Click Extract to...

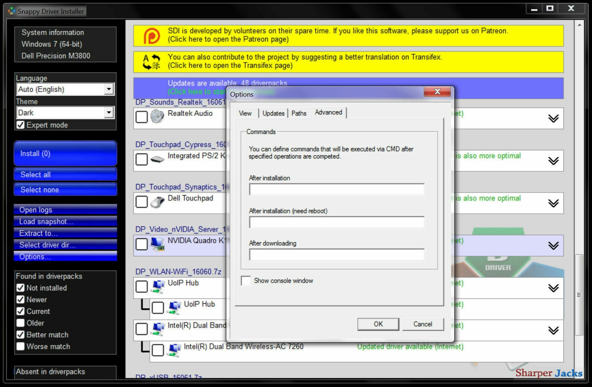[x=66, y=233]
